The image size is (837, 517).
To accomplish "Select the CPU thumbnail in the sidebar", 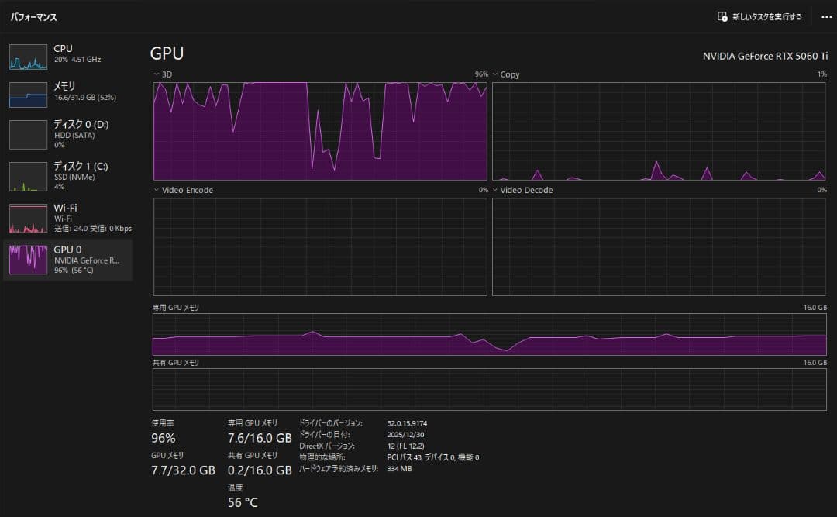I will (x=29, y=57).
